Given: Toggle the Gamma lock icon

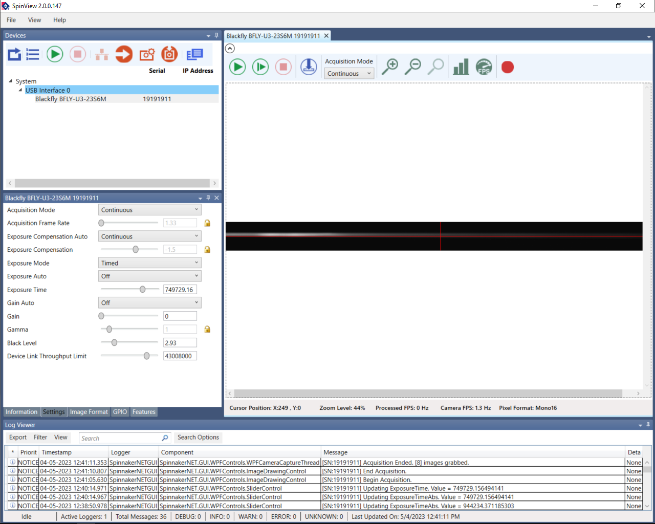Looking at the screenshot, I should [x=207, y=330].
